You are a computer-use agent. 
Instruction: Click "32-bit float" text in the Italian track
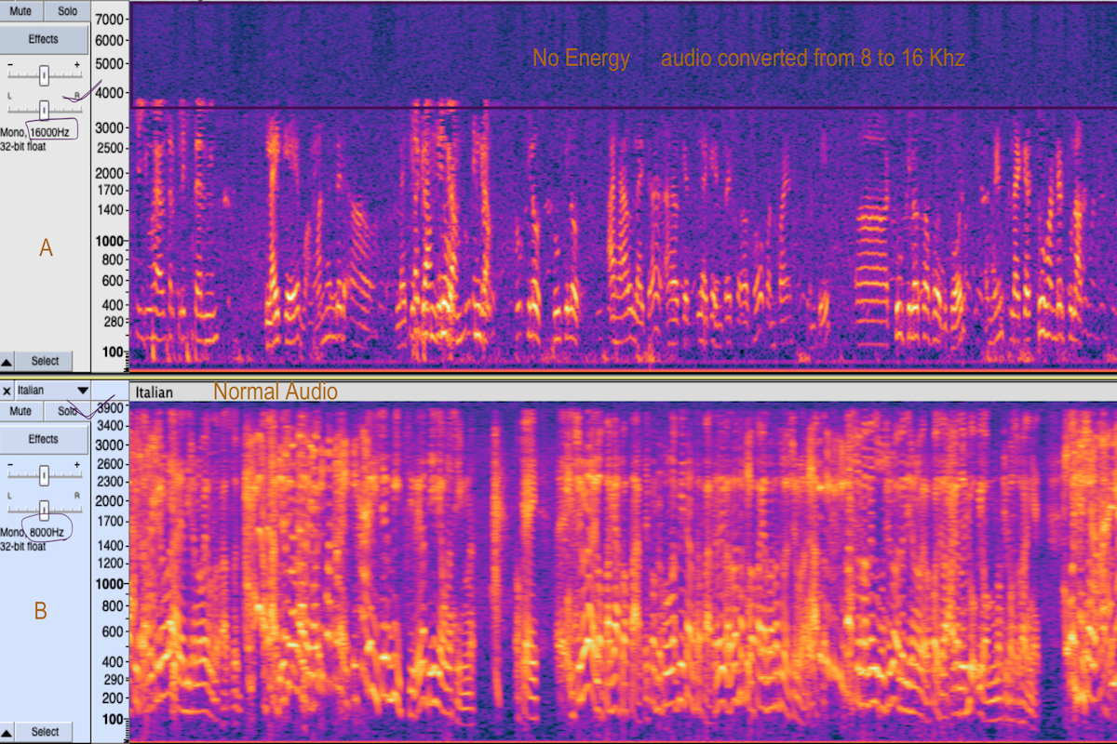pyautogui.click(x=23, y=547)
